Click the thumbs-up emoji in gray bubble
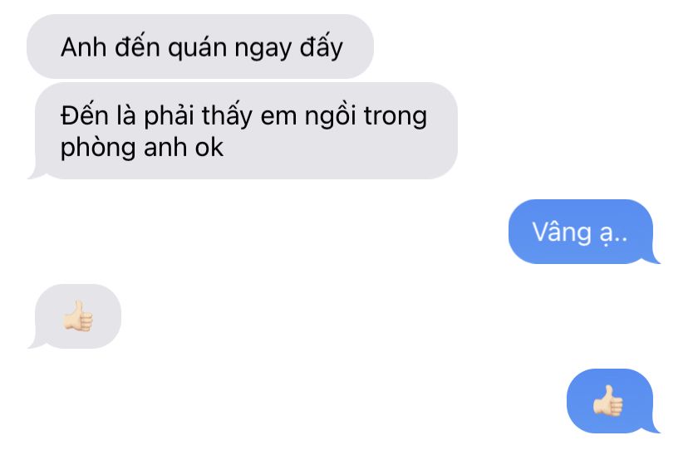The width and height of the screenshot is (688, 450). (x=78, y=315)
